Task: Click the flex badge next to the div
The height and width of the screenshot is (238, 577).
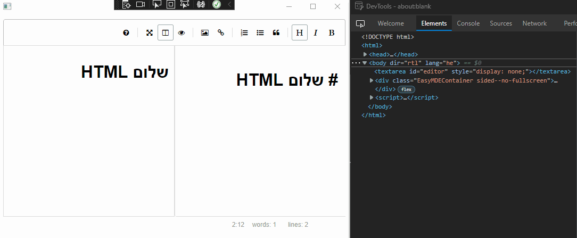Action: pyautogui.click(x=406, y=89)
